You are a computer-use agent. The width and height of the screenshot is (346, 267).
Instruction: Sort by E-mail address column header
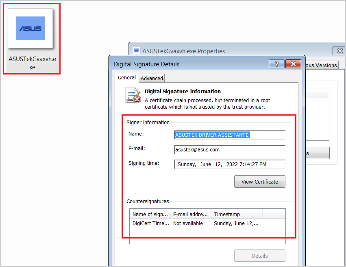point(191,214)
